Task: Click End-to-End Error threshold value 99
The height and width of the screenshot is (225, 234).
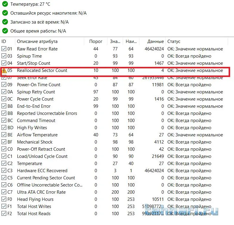Action: coord(96,106)
